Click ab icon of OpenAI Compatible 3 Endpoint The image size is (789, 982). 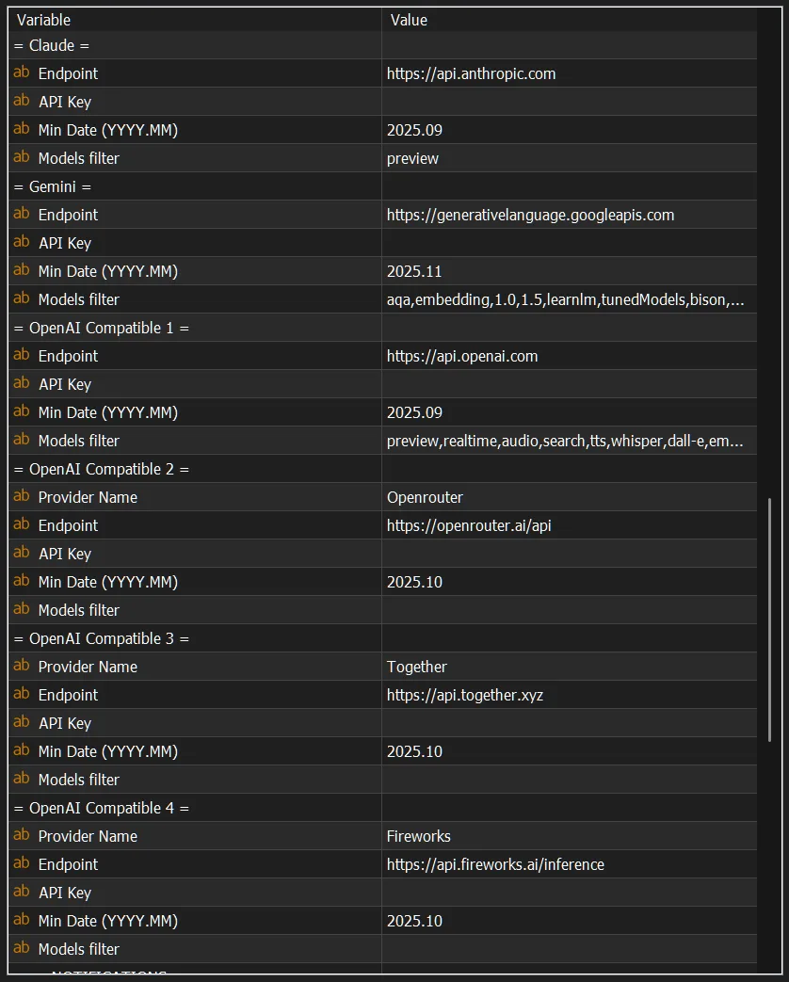tap(22, 694)
